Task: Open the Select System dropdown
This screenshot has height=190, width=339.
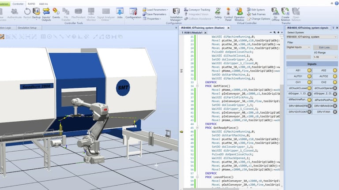Action: click(x=312, y=37)
